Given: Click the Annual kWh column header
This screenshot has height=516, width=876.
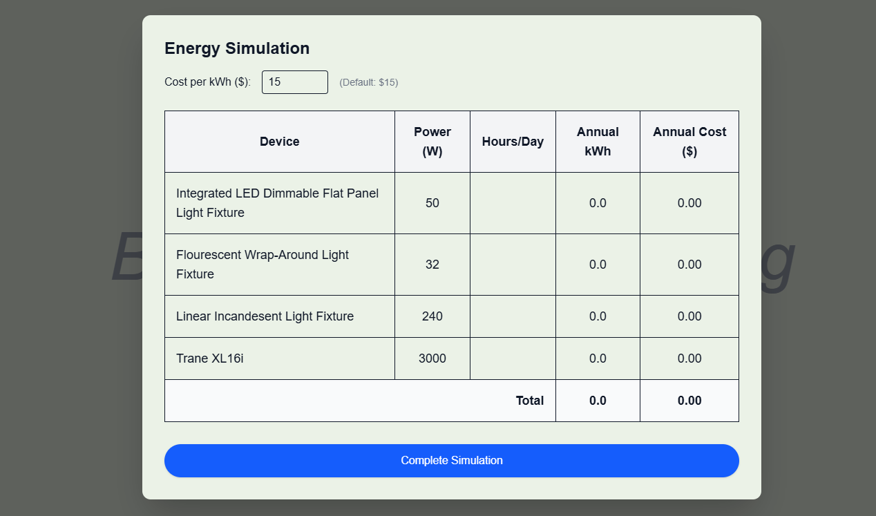Looking at the screenshot, I should point(598,142).
